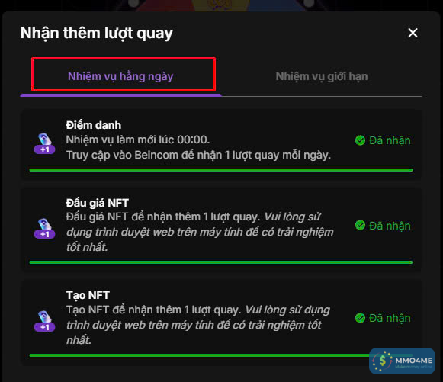Click the +1 spin ticket icon for Tạo NFT

(x=45, y=321)
